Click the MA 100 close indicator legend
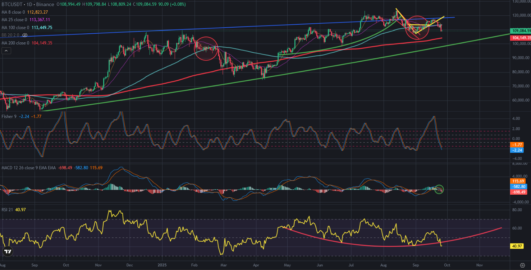Screen dimensions: 531x270 [17, 27]
